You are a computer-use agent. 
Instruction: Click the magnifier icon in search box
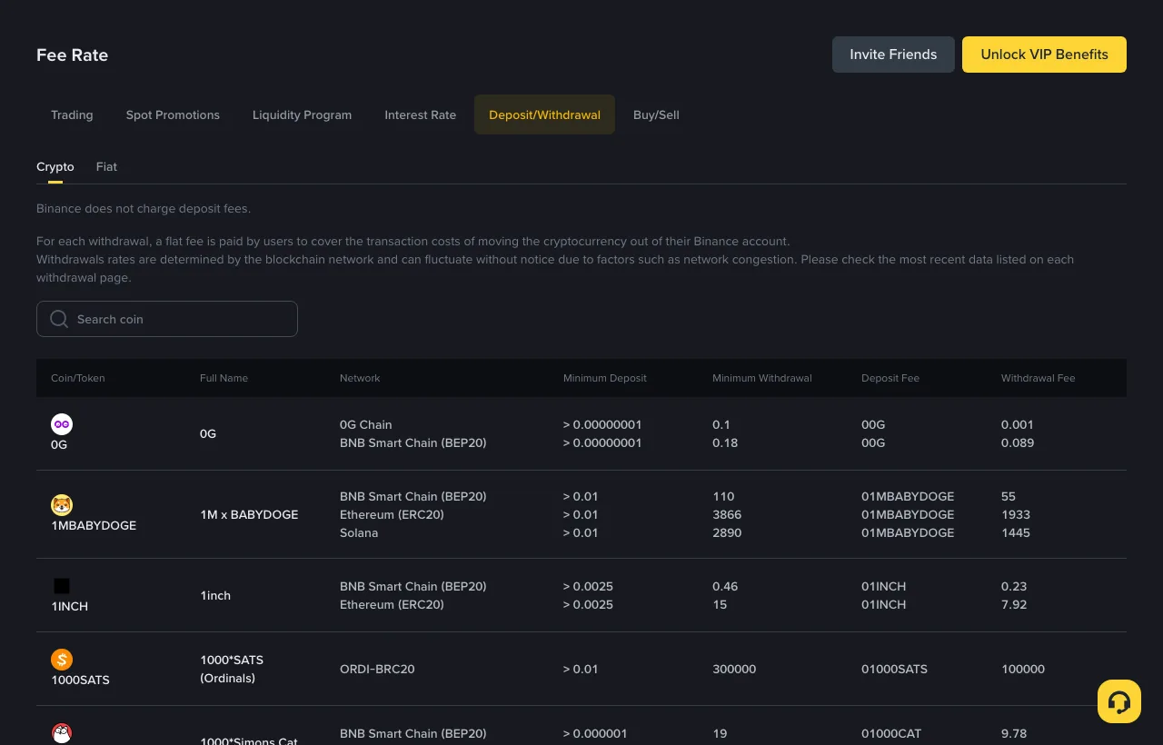click(59, 319)
